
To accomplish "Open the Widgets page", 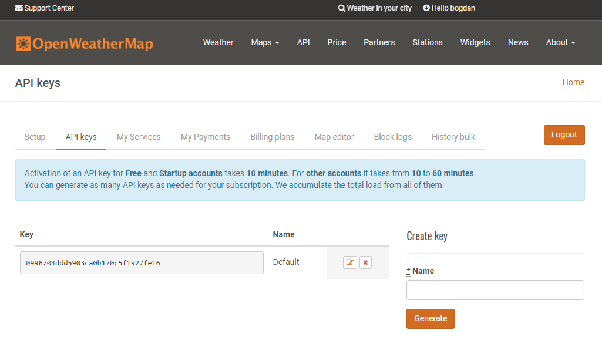I will (x=475, y=43).
